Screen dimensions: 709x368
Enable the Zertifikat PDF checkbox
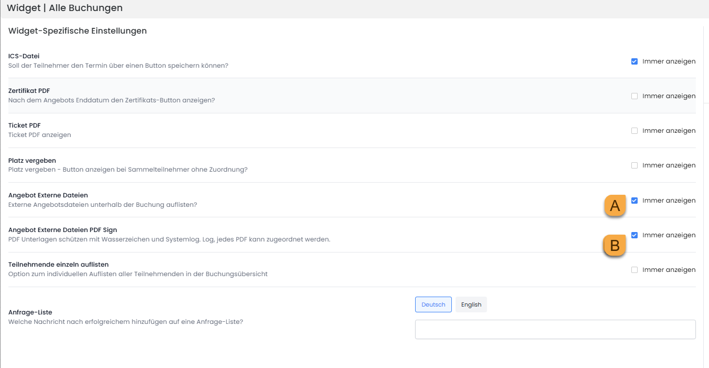634,96
